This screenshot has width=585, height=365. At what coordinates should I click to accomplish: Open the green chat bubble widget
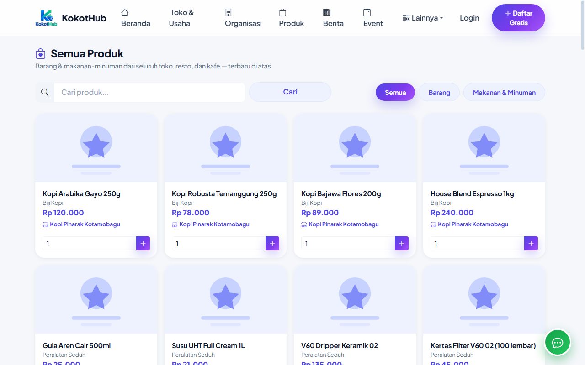click(x=558, y=343)
